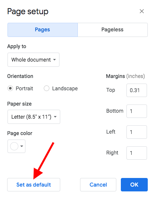The image size is (153, 197).
Task: Click the Right margin input field
Action: (137, 153)
